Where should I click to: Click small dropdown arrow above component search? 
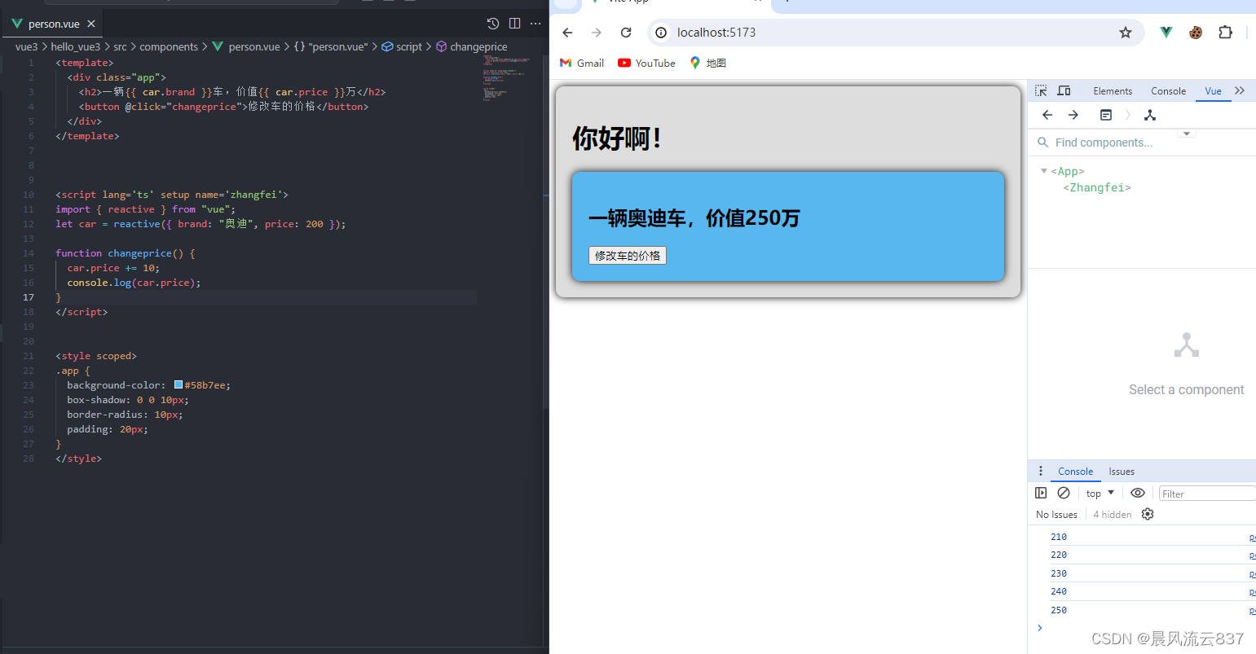click(x=1187, y=133)
